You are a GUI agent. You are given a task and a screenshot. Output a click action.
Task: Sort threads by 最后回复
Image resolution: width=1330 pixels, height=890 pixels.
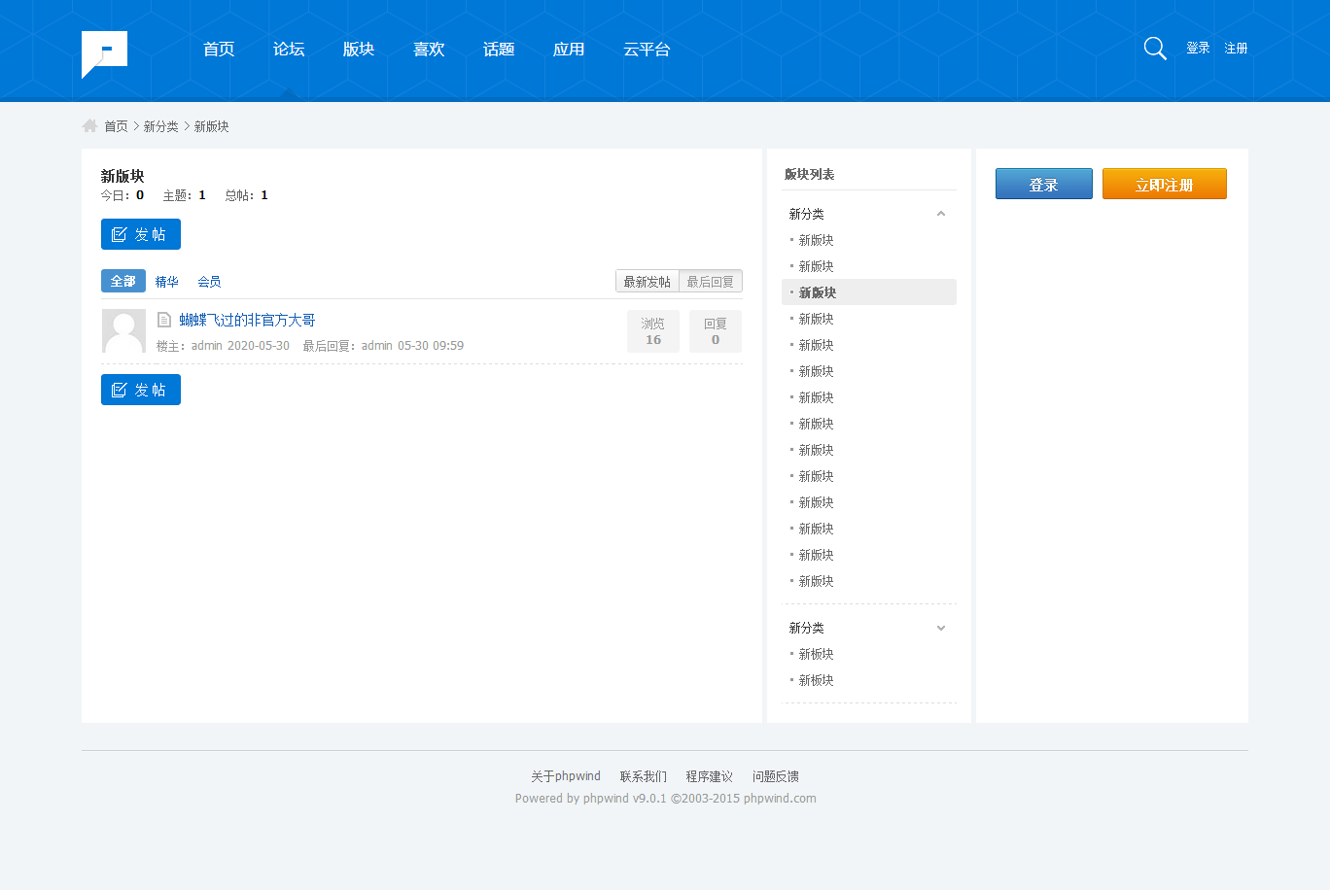pos(711,282)
